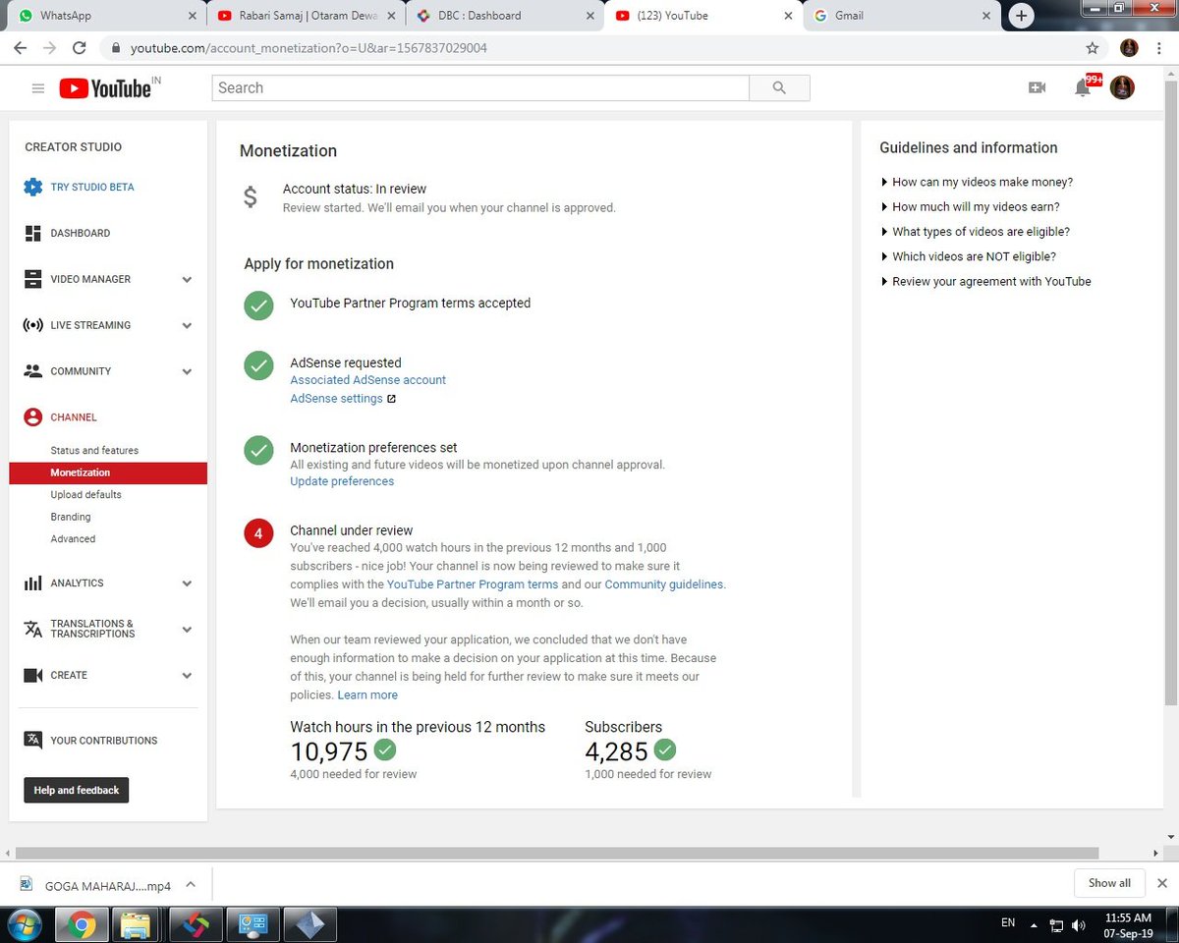Click the Analytics bar chart icon
The image size is (1179, 943).
pyautogui.click(x=33, y=583)
